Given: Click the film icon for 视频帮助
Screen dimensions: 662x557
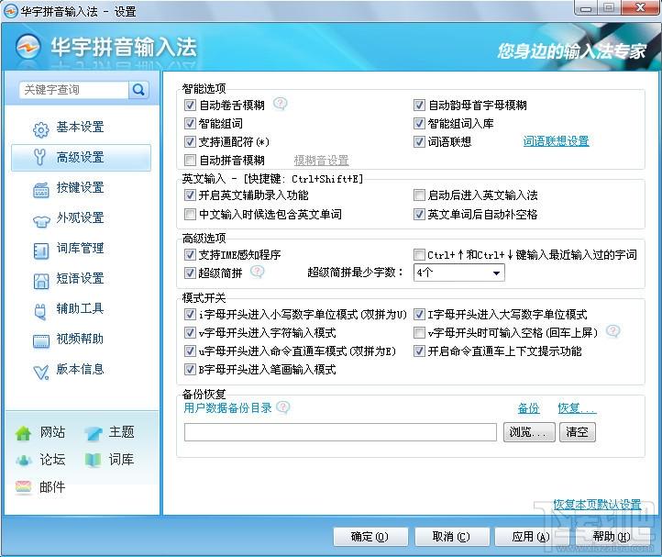Looking at the screenshot, I should pos(41,340).
